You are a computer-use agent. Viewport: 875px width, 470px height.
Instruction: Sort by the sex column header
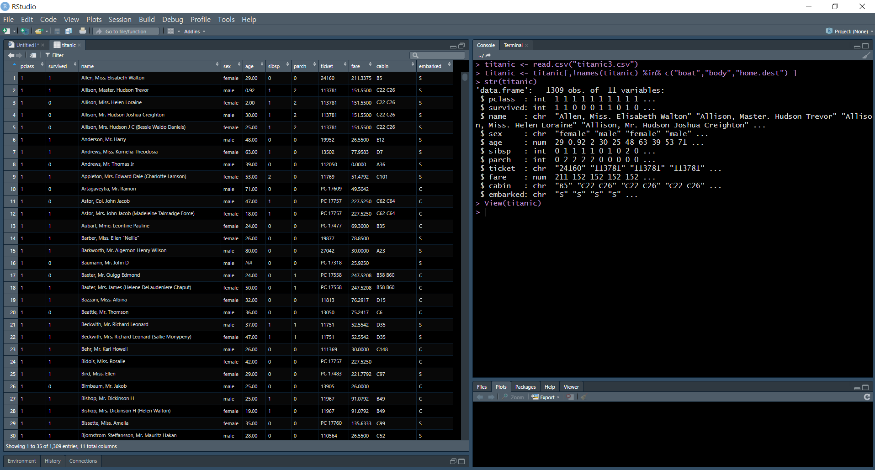(x=231, y=66)
